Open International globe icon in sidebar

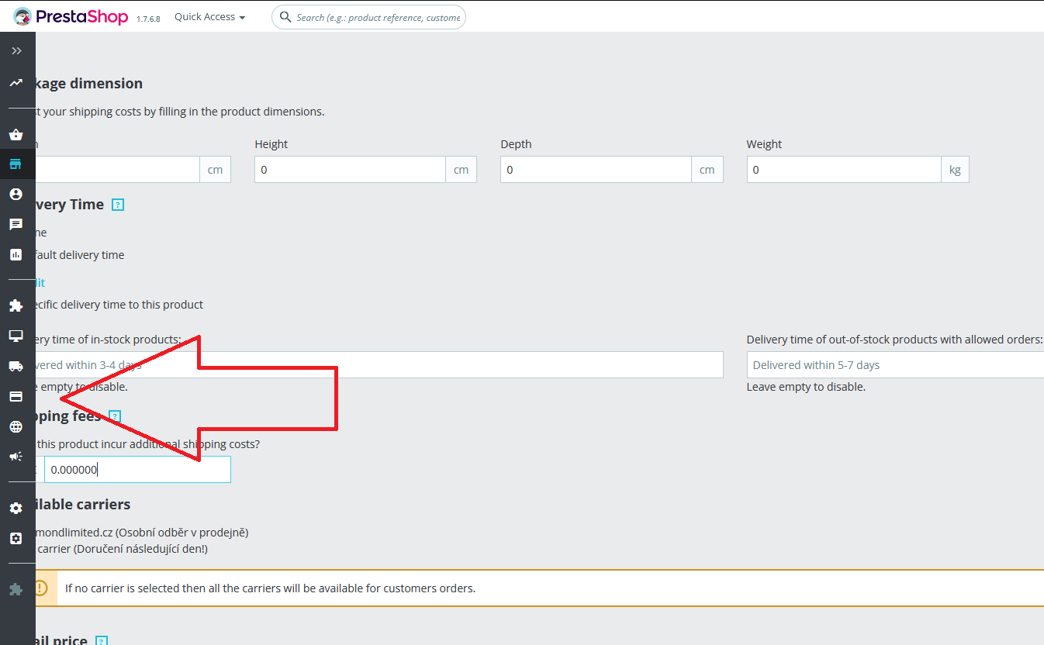(x=16, y=426)
